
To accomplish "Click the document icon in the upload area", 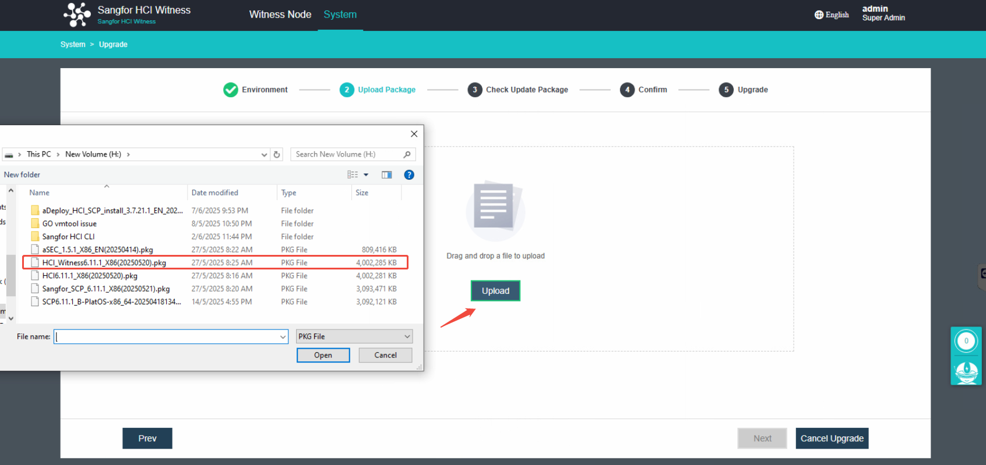I will click(x=496, y=210).
